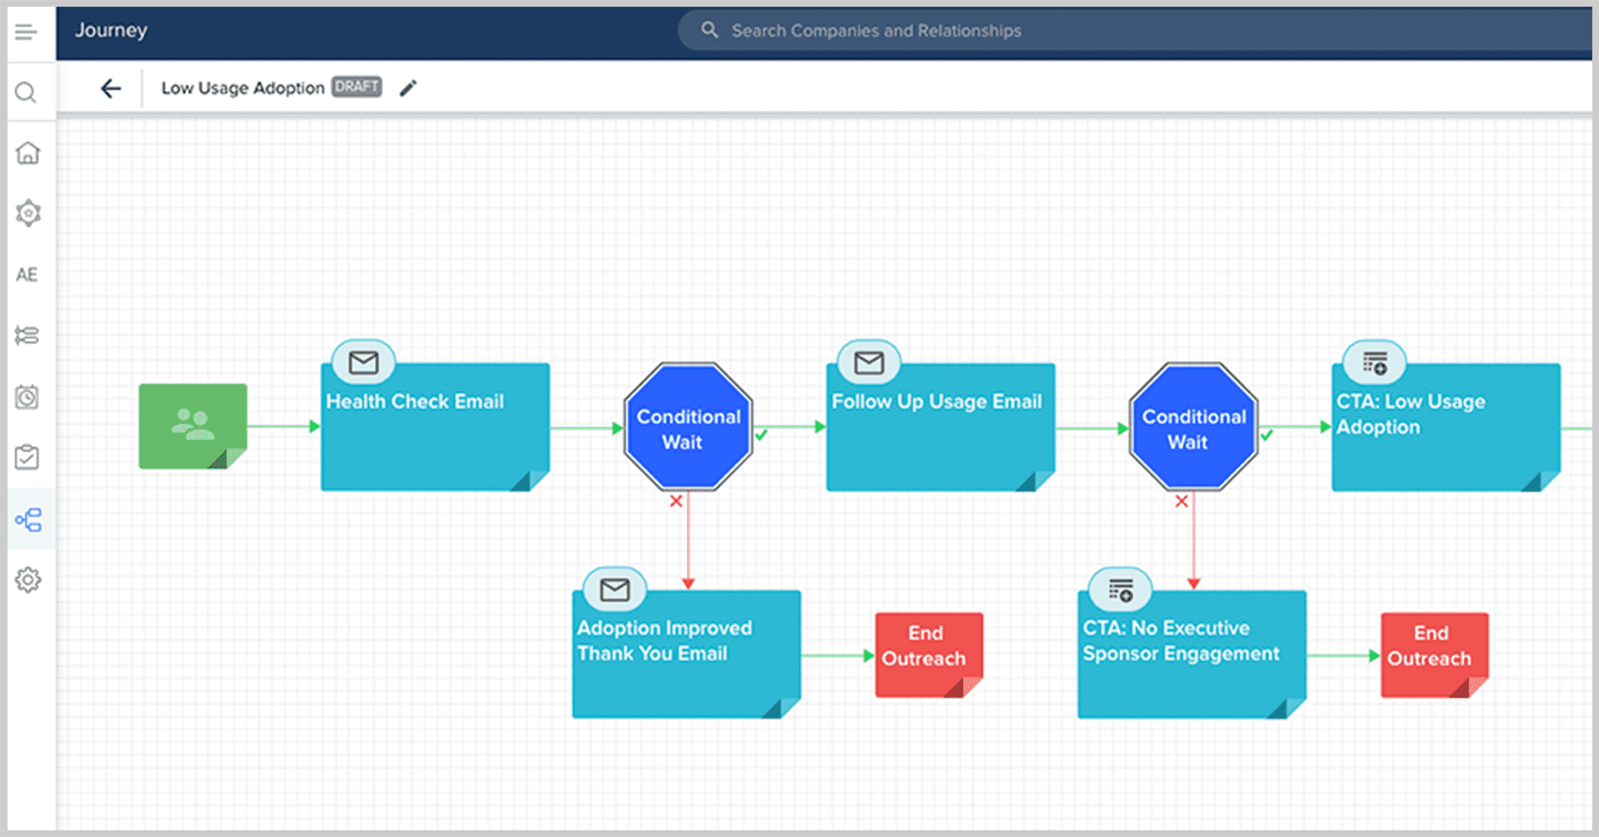Click the clock timeline icon in sidebar

click(x=27, y=397)
